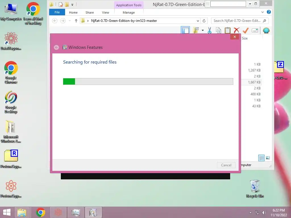Open the Google Desktop shortcut
This screenshot has height=218, width=291.
click(11, 102)
